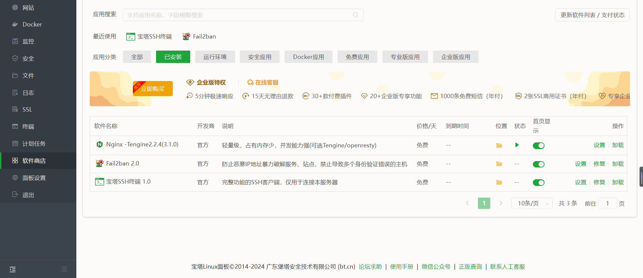Open Nginx install folder icon
Screen dimensions: 643x278
[499, 145]
